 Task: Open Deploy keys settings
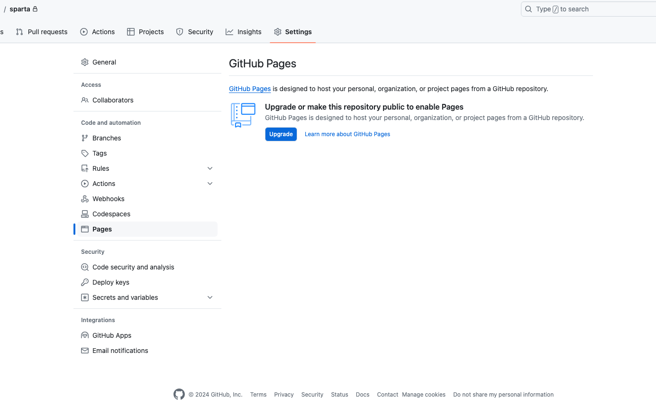pos(147,282)
